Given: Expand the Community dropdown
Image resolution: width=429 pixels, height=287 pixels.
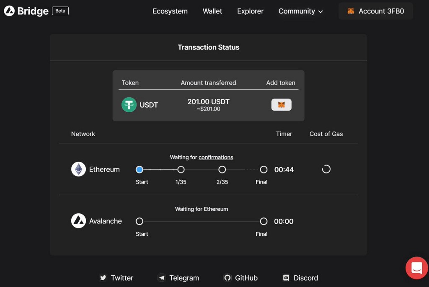Looking at the screenshot, I should (x=301, y=11).
